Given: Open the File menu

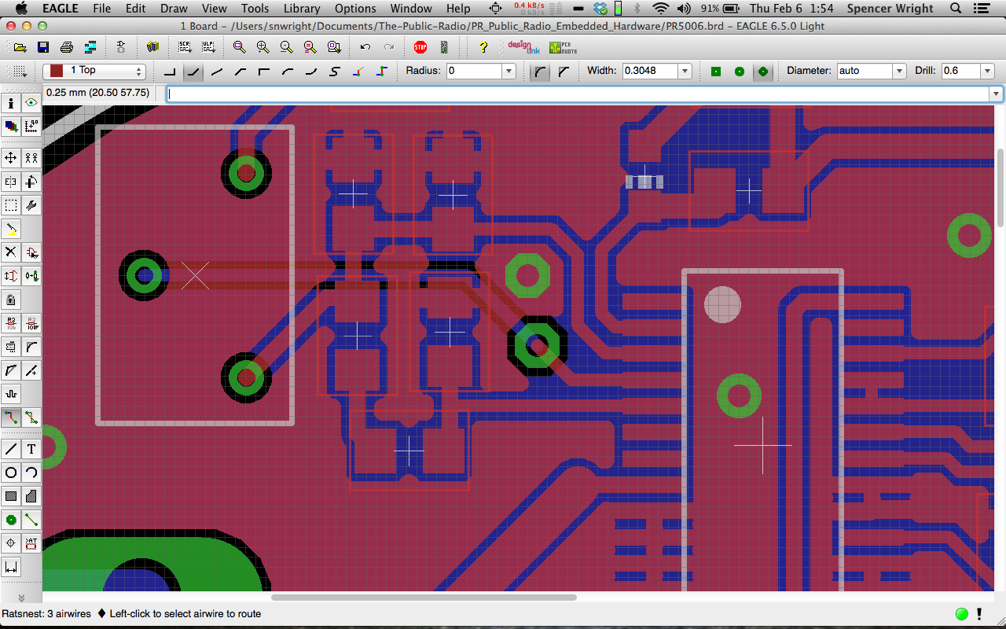Looking at the screenshot, I should coord(101,9).
